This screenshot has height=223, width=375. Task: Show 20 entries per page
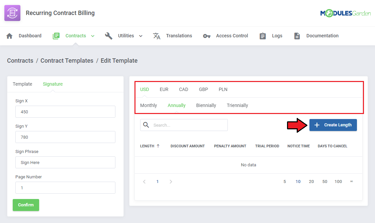pyautogui.click(x=311, y=182)
